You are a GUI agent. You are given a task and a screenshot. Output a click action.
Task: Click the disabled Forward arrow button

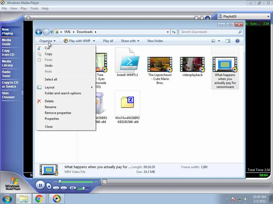click(x=46, y=32)
